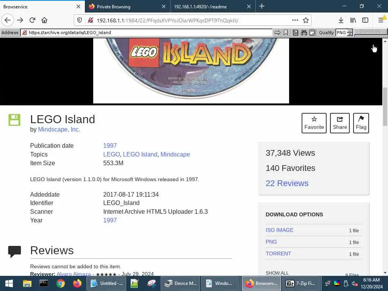Viewport: 388px width, 291px height.
Task: Open the LEGO Island topic link
Action: coord(140,154)
